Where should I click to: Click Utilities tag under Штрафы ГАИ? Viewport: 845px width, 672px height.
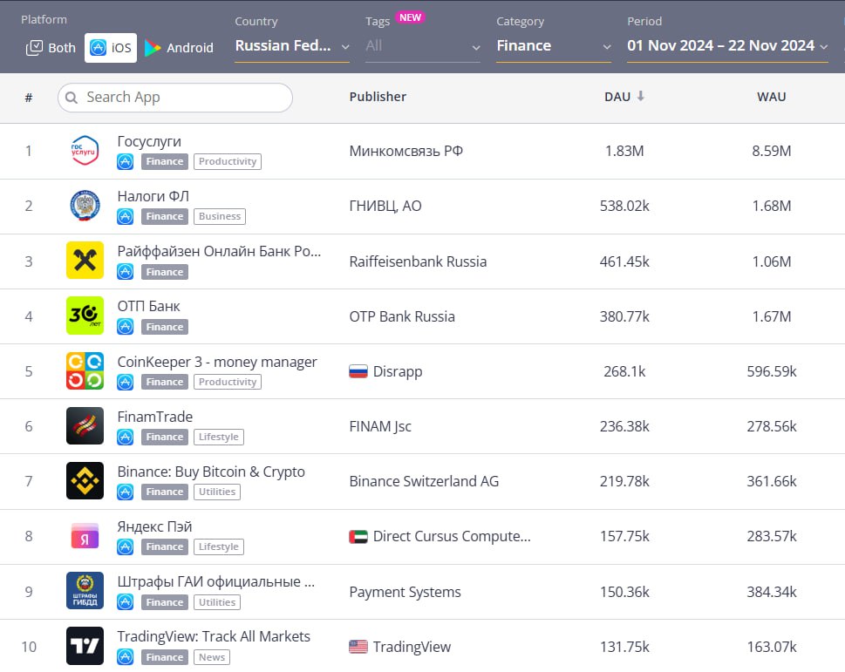[x=216, y=602]
